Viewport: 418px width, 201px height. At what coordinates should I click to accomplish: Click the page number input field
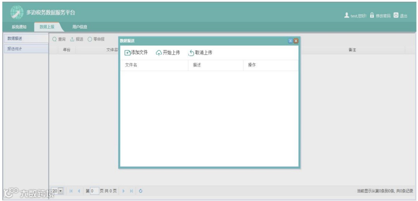pos(95,191)
